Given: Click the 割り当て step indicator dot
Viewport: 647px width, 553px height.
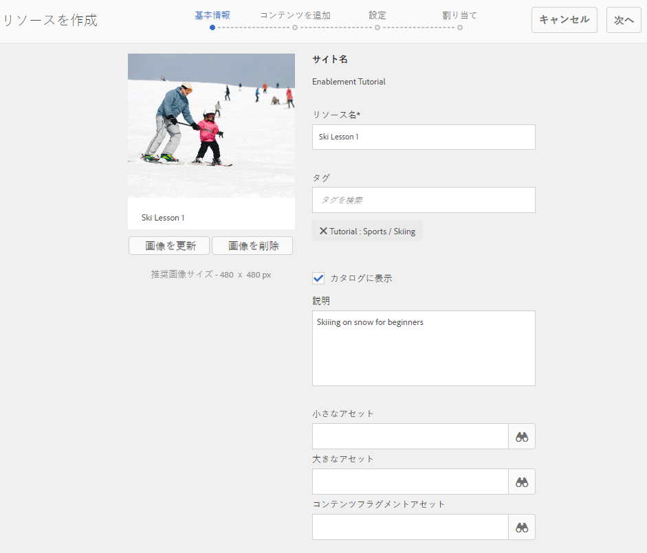Looking at the screenshot, I should (x=460, y=27).
